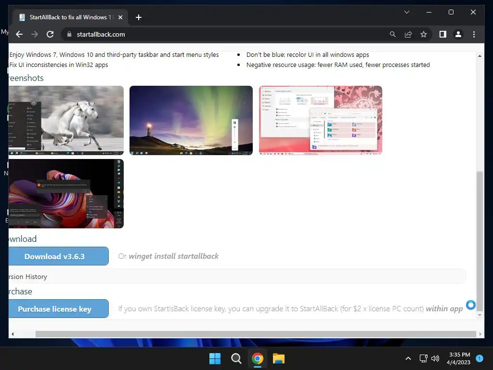Open Chrome side panel
The image size is (493, 370).
(443, 34)
